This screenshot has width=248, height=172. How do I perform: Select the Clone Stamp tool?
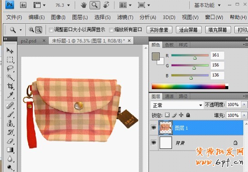click(10, 123)
